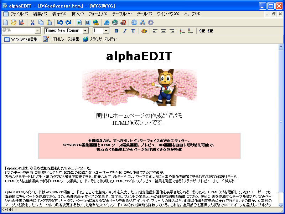Center align the text

click(163, 31)
